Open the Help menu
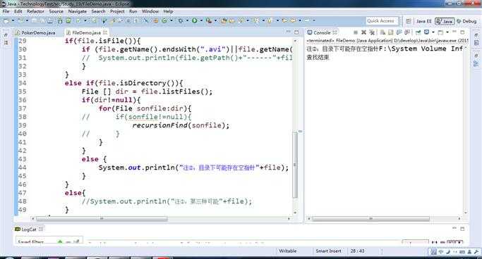 pyautogui.click(x=168, y=11)
